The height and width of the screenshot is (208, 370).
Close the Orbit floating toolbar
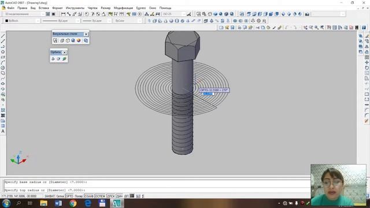[x=65, y=53]
